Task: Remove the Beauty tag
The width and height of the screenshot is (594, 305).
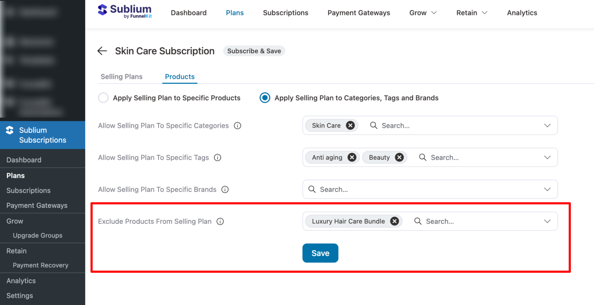Action: (x=399, y=157)
